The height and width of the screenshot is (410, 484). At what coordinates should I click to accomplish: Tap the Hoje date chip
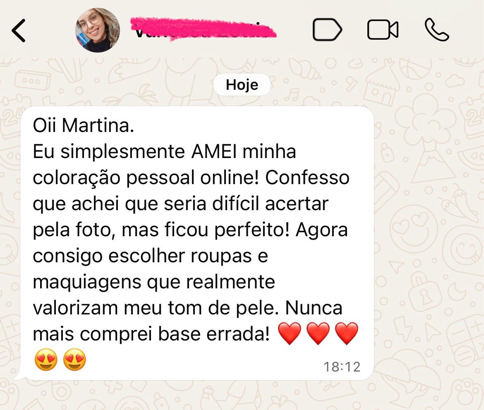pos(242,84)
